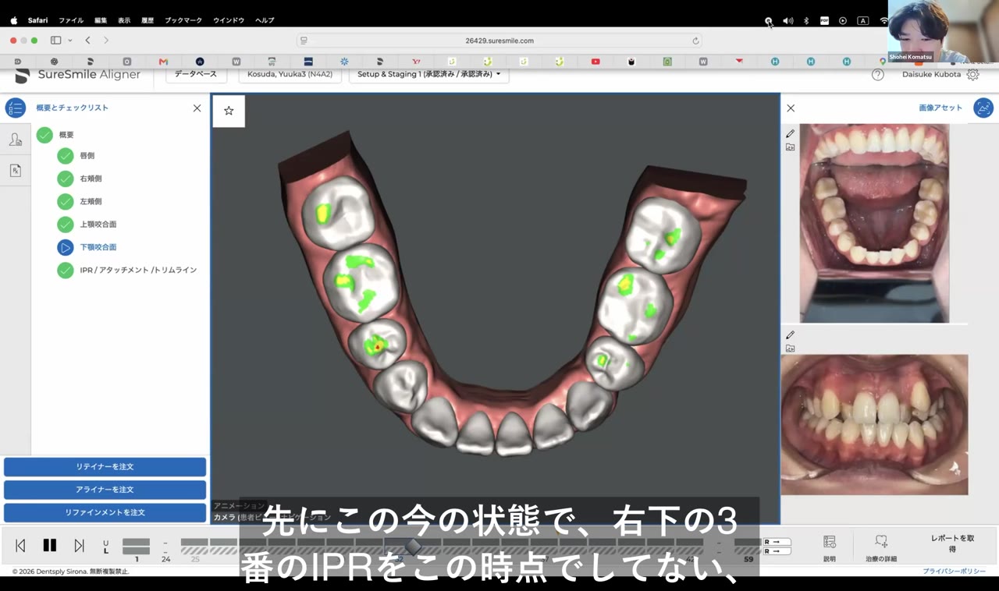Jump to last stage of animation
Screen dimensions: 999x591
pos(79,546)
